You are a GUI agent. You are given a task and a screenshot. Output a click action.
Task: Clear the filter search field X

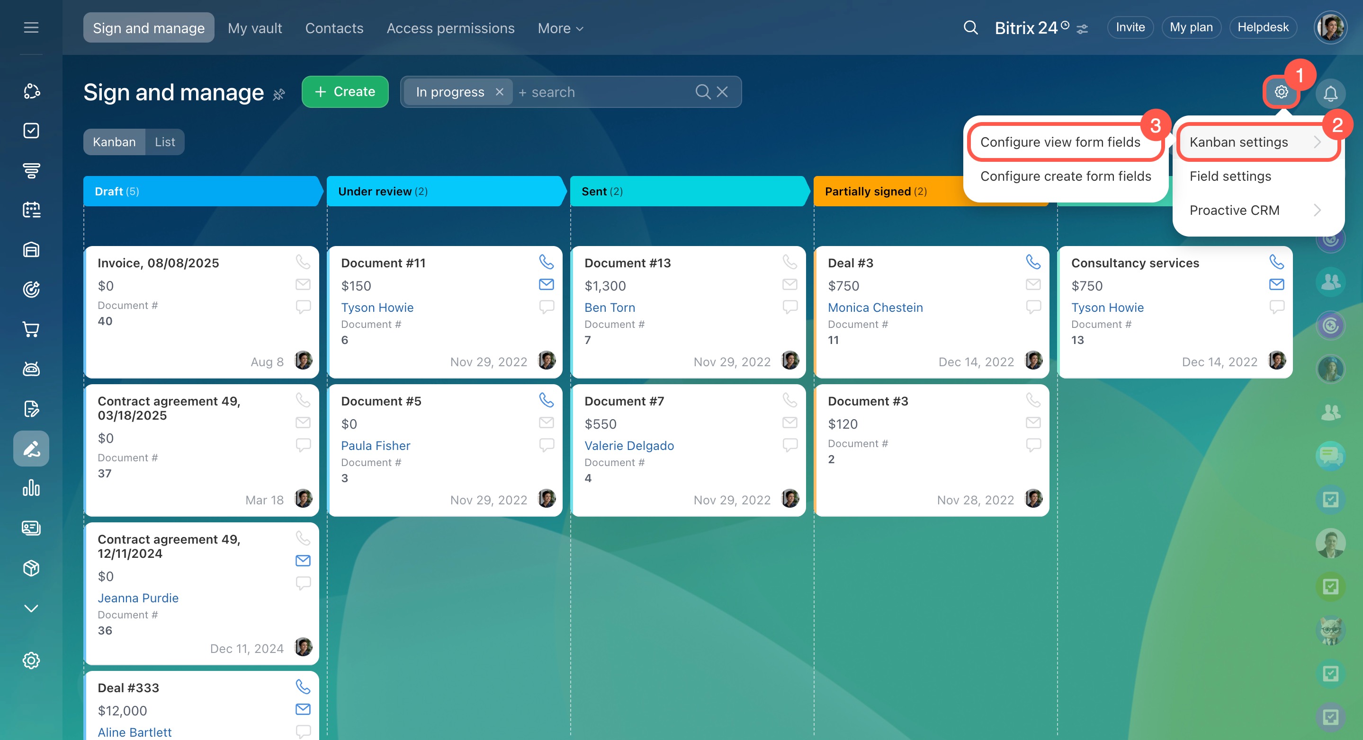[x=722, y=92]
